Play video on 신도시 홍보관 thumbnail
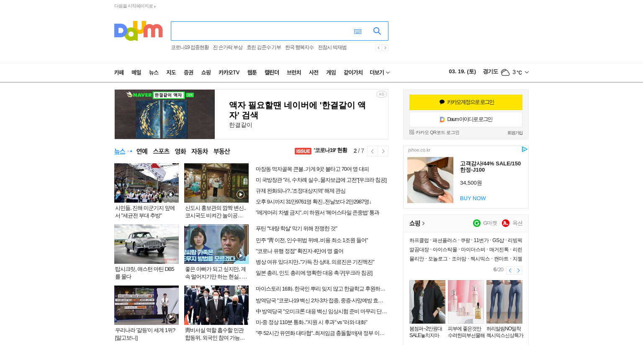The image size is (643, 345). (240, 194)
